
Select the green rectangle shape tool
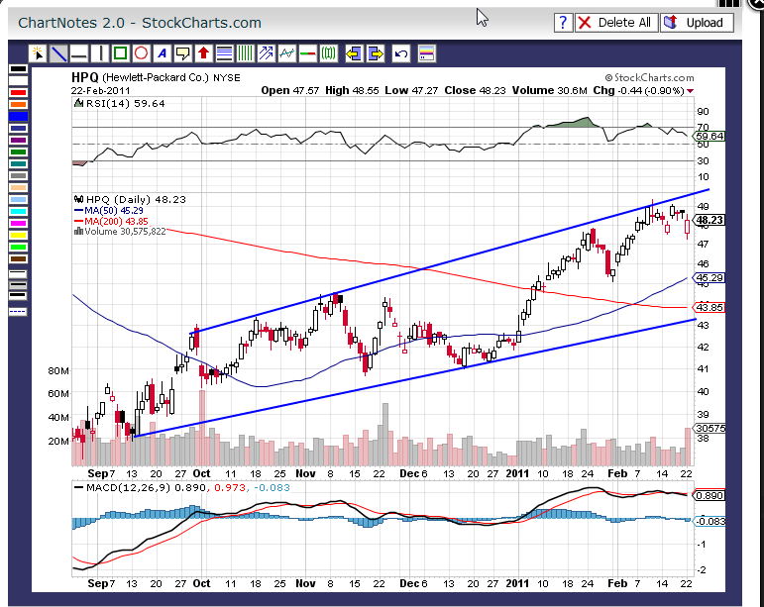point(120,53)
